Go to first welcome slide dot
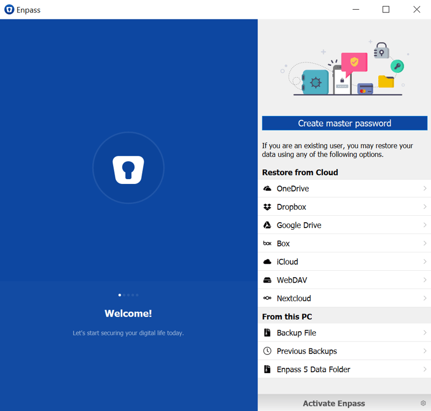This screenshot has height=411, width=431. (120, 295)
